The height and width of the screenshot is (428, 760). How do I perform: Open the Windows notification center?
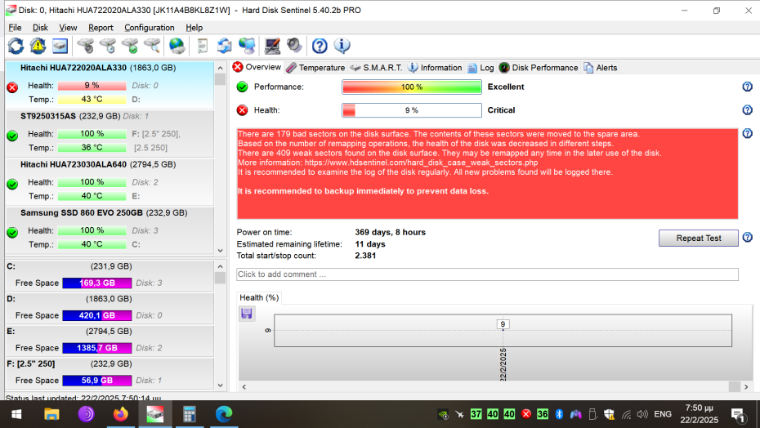(737, 415)
